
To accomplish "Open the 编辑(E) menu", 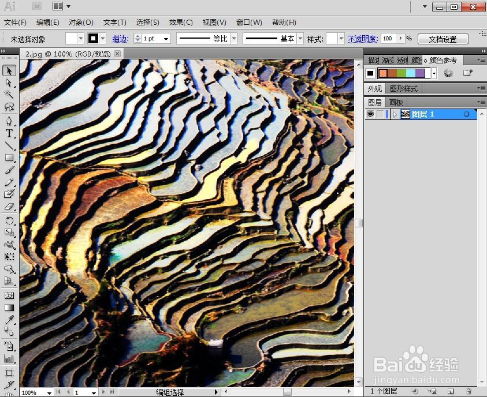I will [x=48, y=23].
